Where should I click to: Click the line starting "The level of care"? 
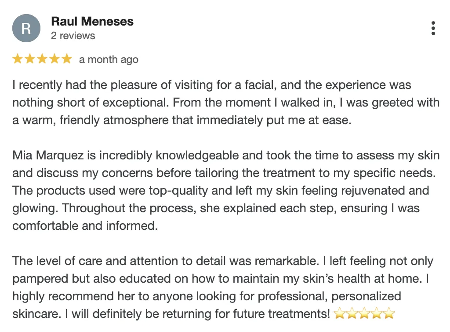click(223, 261)
